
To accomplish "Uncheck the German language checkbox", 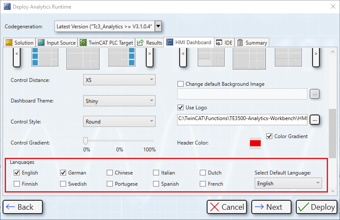I will pos(63,173).
